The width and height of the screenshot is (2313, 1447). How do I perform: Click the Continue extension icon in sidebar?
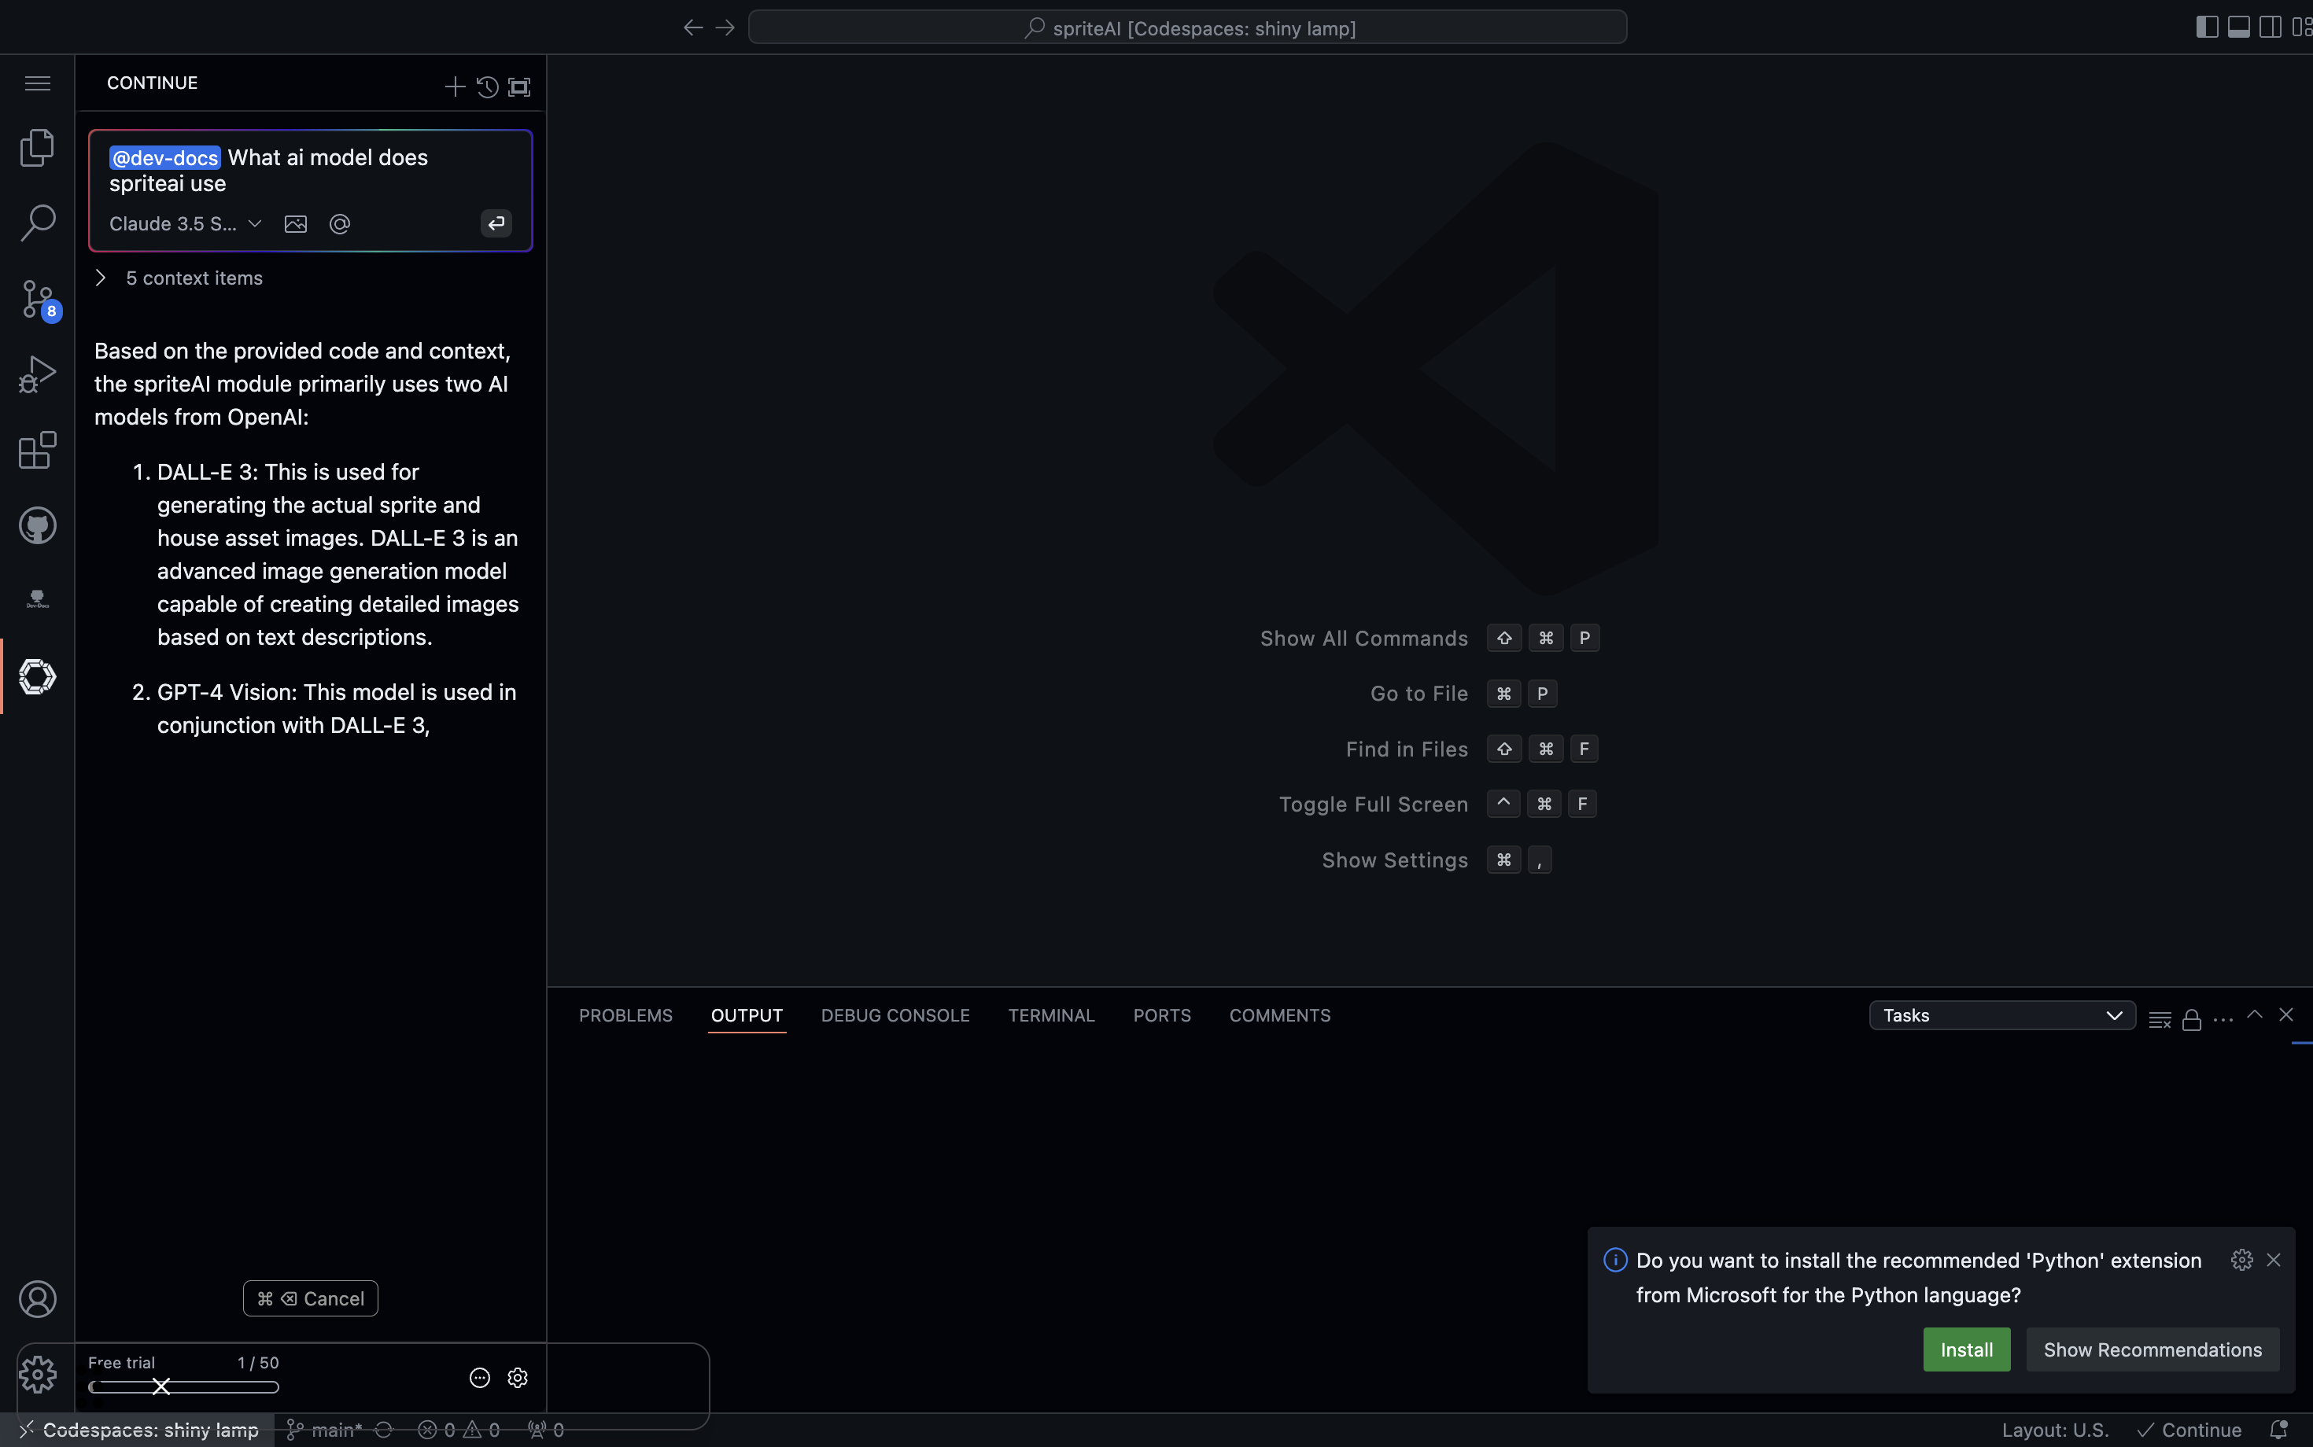point(37,676)
